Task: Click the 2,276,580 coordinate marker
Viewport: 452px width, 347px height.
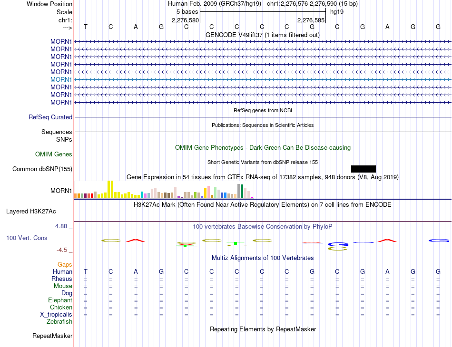Action: (186, 20)
